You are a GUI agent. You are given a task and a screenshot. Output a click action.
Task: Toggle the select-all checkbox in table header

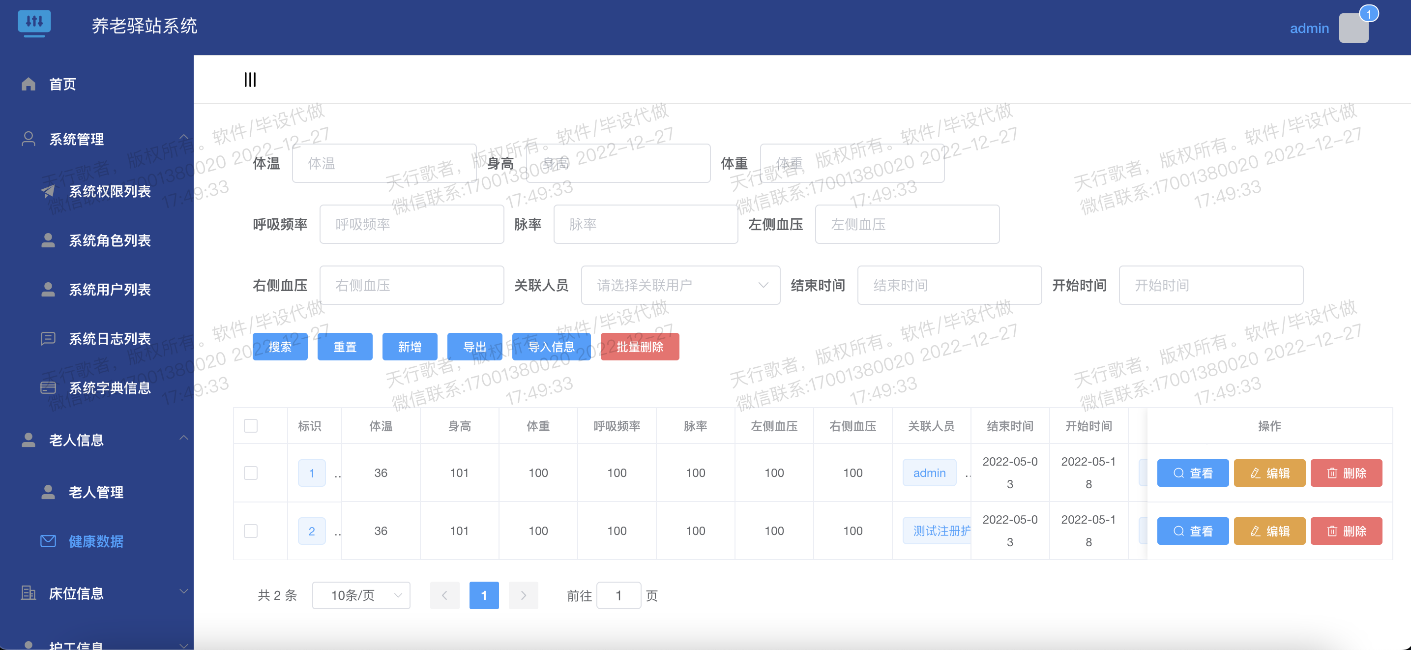pyautogui.click(x=250, y=425)
